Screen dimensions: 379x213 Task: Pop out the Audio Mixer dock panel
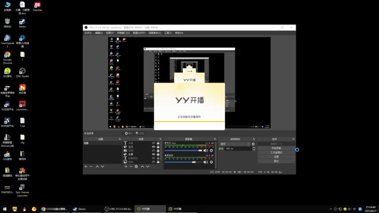pyautogui.click(x=215, y=139)
